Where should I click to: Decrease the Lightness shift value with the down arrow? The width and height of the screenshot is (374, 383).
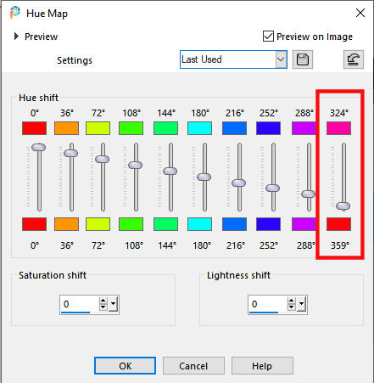tap(292, 307)
